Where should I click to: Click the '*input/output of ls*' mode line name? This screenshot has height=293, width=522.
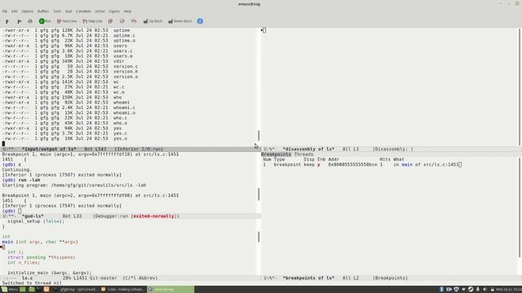pyautogui.click(x=49, y=149)
